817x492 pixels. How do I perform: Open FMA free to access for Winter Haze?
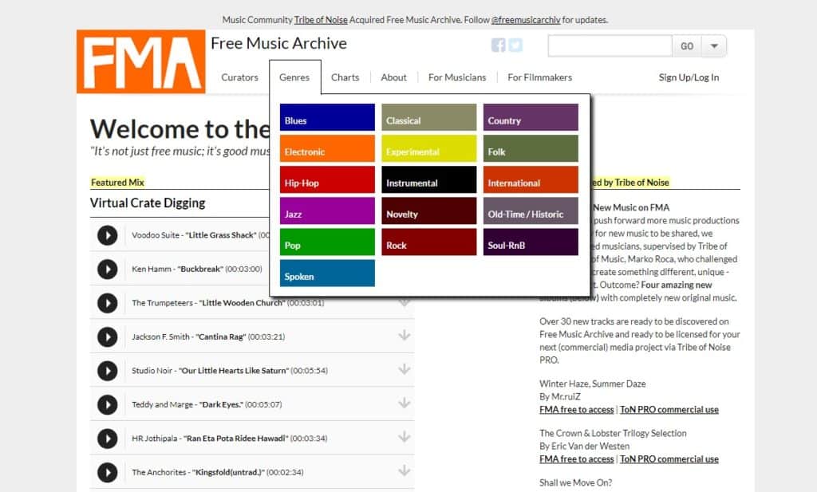pos(576,410)
